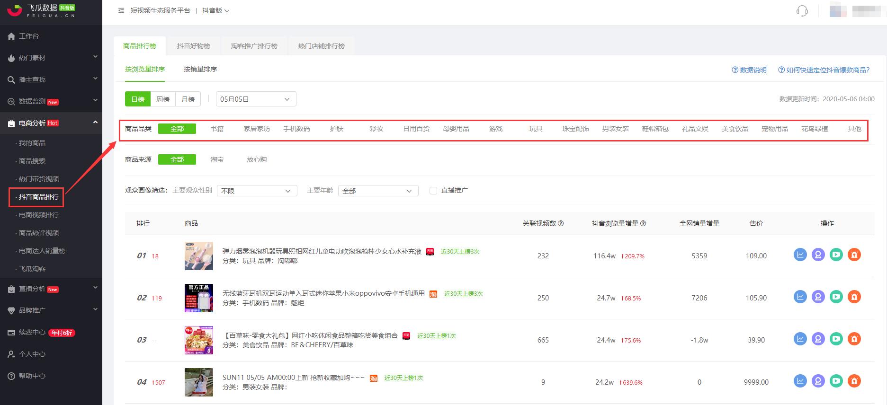887x405 pixels.
Task: Expand 品牌推广 sidebar menu
Action: [x=51, y=310]
